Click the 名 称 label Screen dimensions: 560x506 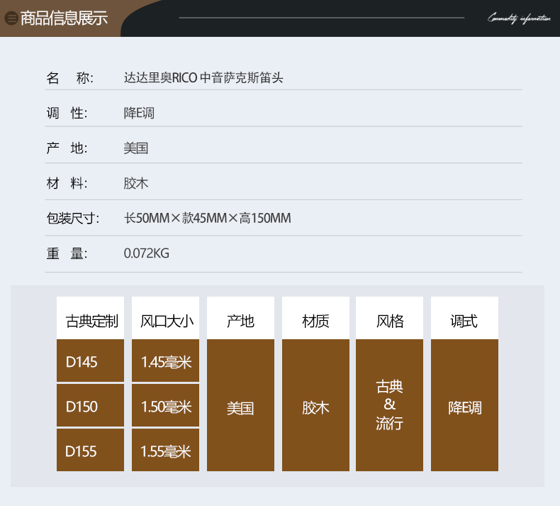coord(69,77)
